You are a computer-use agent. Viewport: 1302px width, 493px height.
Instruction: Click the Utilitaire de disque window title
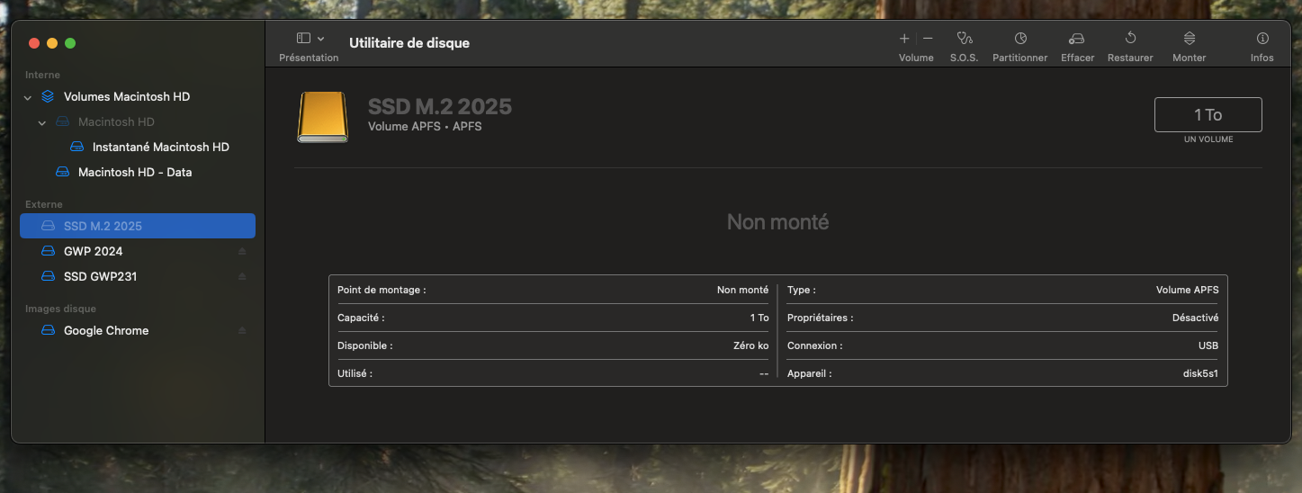409,42
